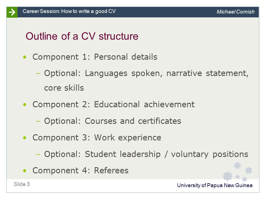Image resolution: width=266 pixels, height=199 pixels.
Task: Select the slide title Outline of a CV structure
Action: coord(82,36)
